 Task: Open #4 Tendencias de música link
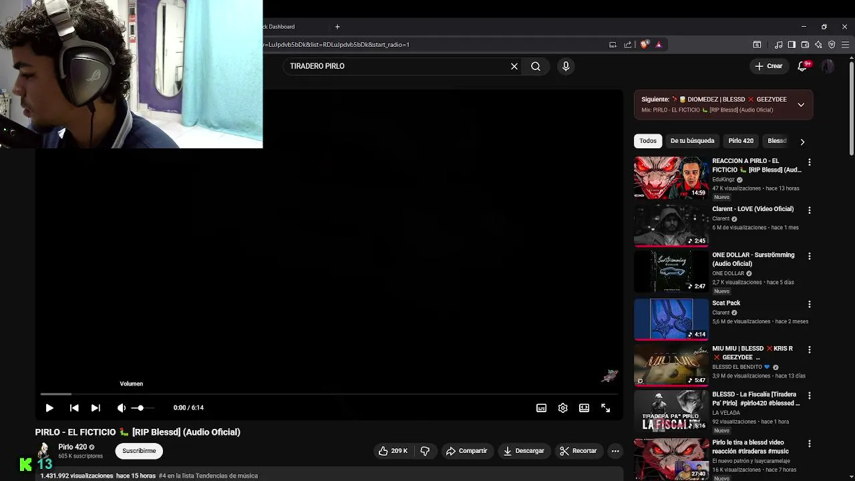[208, 476]
